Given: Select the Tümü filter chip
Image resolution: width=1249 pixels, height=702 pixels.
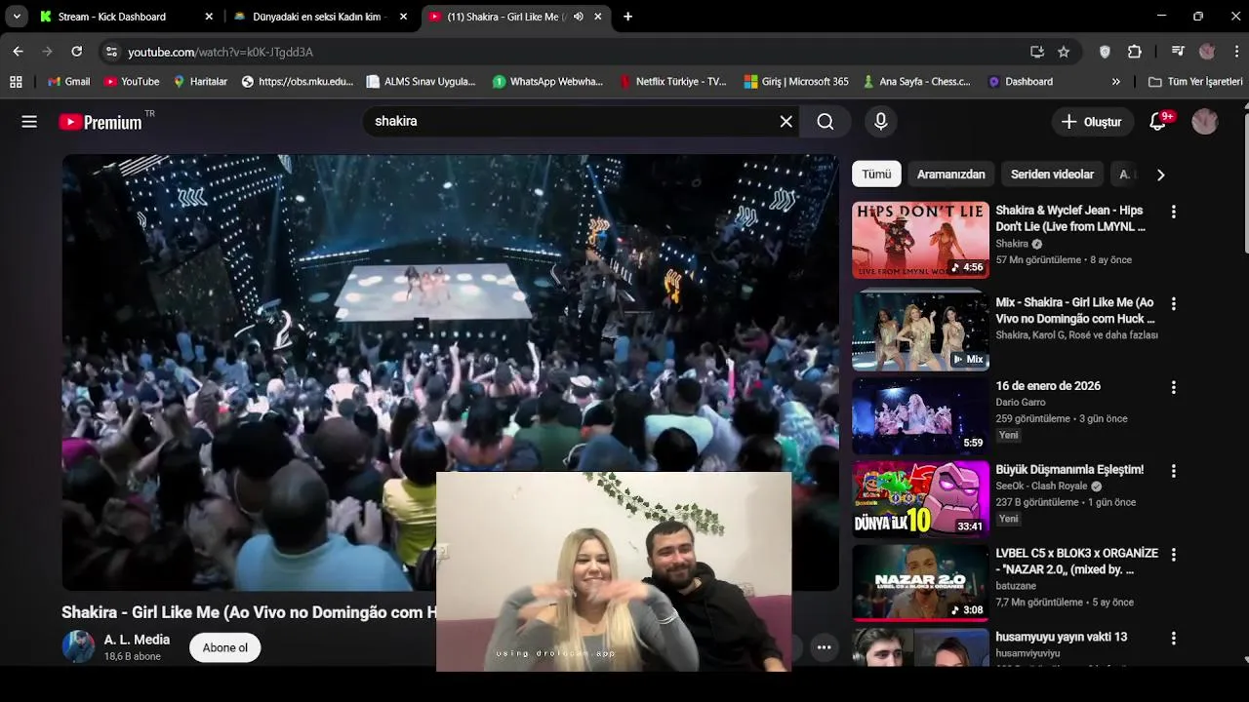Looking at the screenshot, I should pos(876,175).
